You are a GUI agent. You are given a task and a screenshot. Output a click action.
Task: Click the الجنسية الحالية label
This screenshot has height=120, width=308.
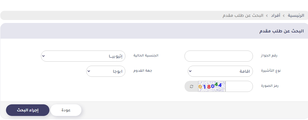tap(146, 55)
